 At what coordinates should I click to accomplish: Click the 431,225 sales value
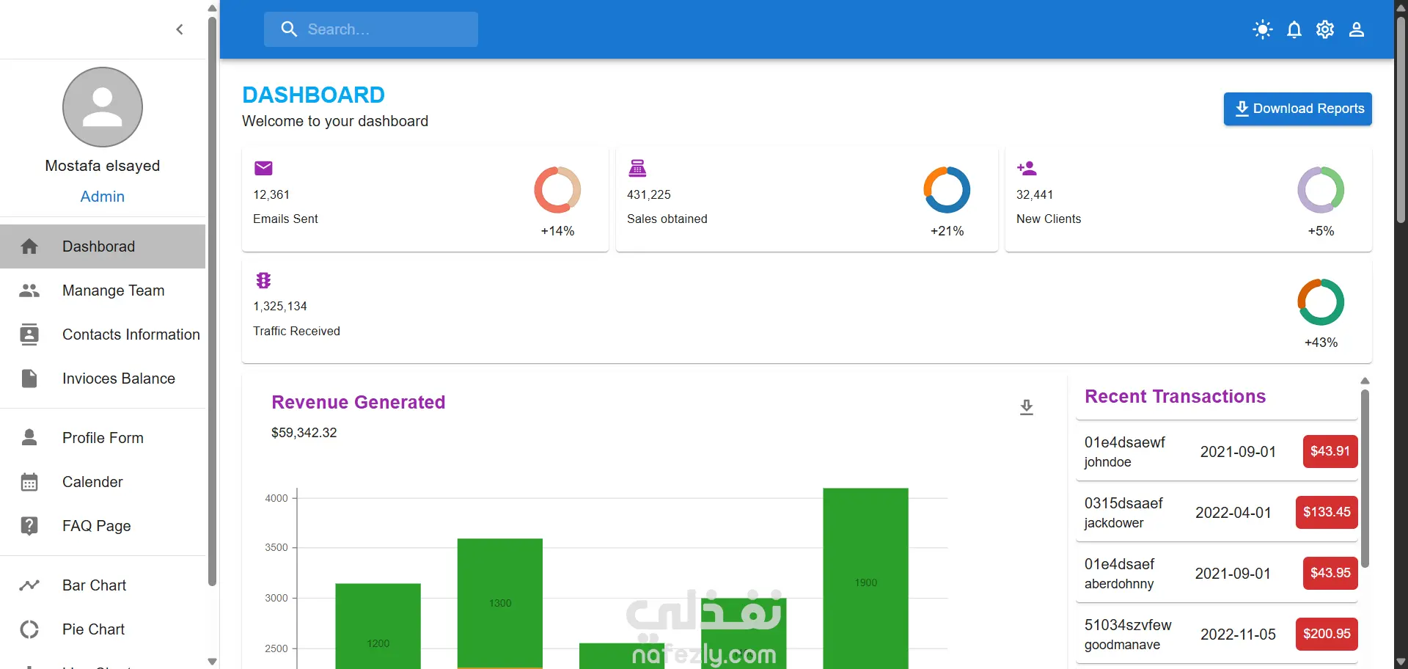(649, 194)
